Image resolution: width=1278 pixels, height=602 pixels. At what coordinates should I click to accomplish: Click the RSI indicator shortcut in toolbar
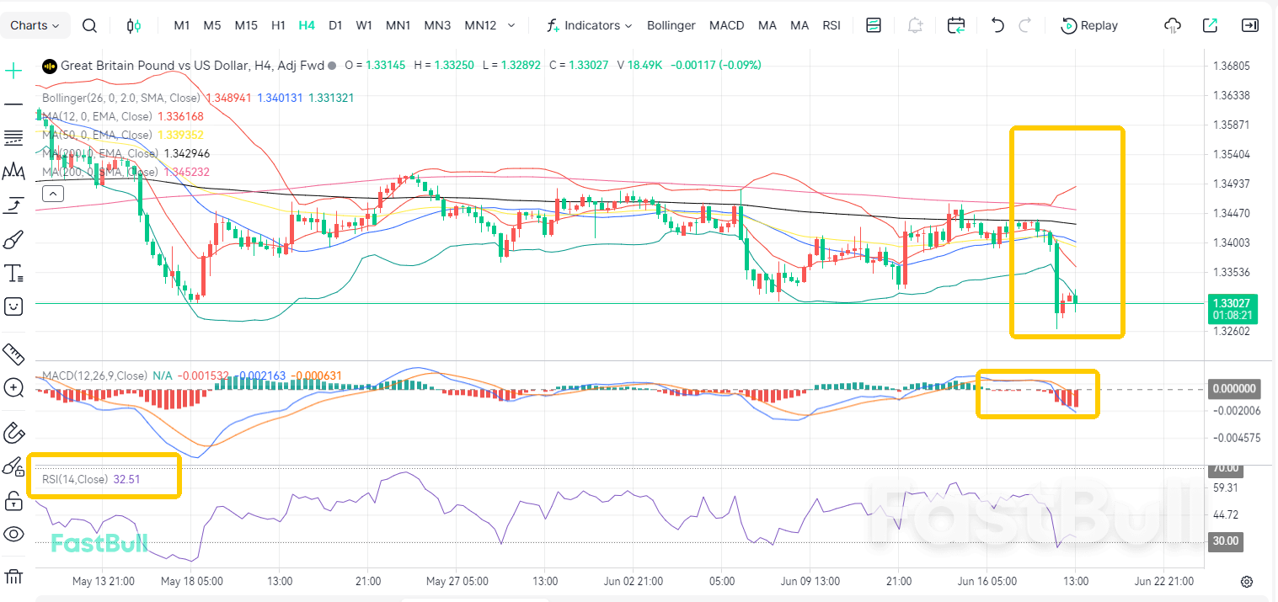coord(832,25)
